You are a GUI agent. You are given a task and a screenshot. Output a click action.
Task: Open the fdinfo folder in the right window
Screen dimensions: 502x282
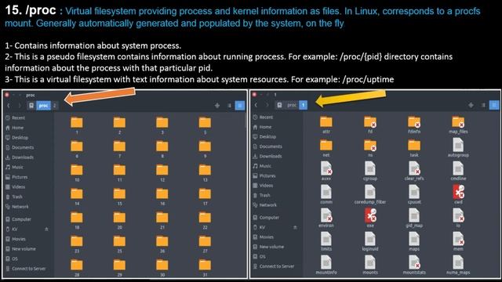(x=414, y=122)
